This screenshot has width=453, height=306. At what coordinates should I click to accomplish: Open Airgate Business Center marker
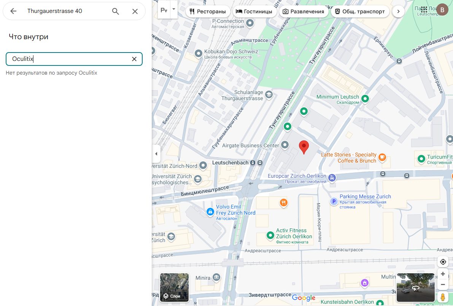click(285, 145)
